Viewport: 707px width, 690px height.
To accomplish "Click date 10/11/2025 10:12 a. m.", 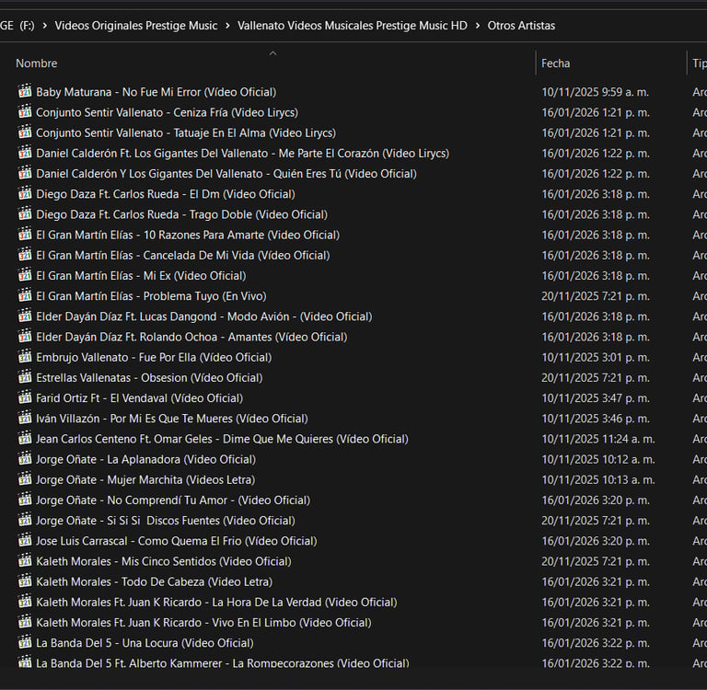I will (x=598, y=459).
